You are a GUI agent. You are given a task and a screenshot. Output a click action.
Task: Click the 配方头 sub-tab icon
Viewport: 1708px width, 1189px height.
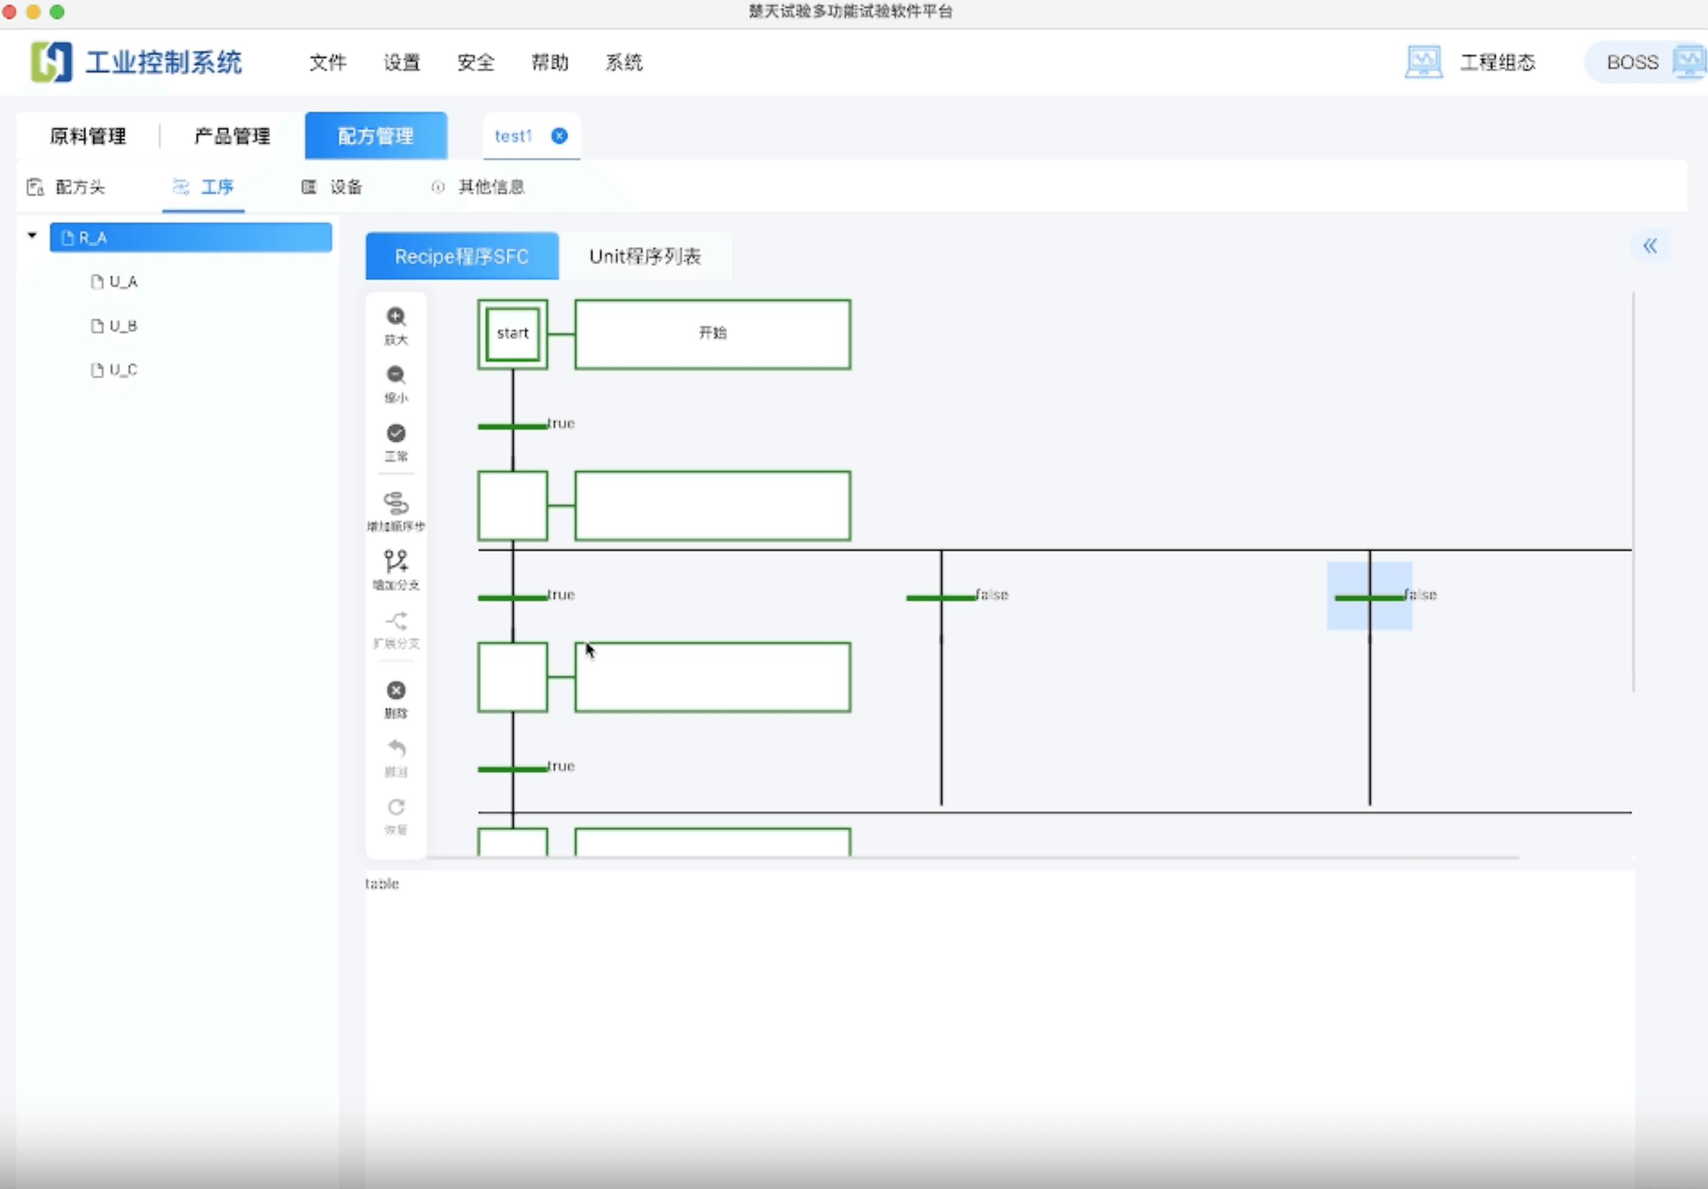35,187
